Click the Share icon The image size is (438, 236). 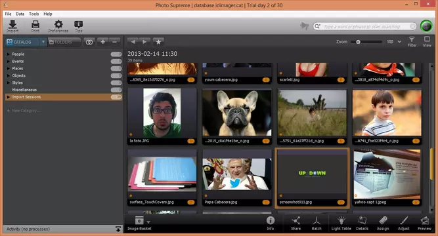[296, 223]
